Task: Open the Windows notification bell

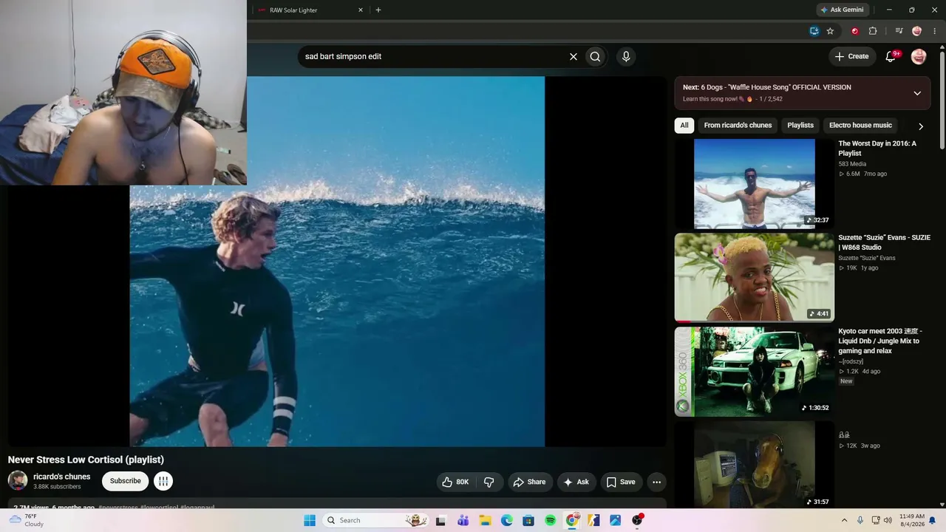Action: click(933, 520)
